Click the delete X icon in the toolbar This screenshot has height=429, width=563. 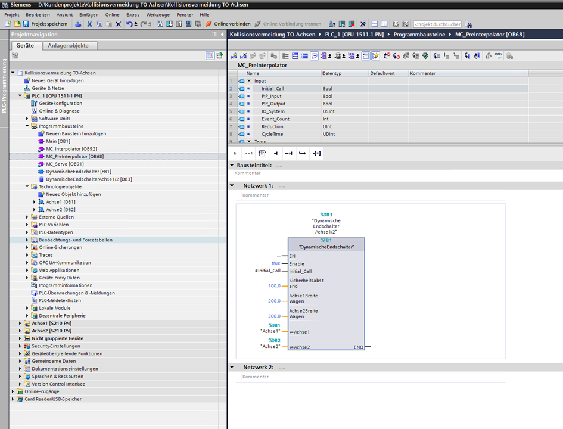(118, 24)
